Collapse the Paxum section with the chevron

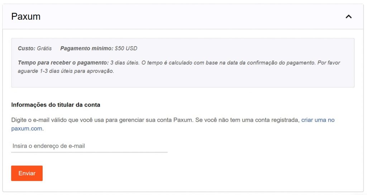348,16
